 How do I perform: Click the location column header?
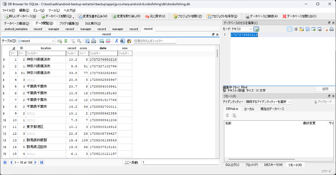pos(46,48)
